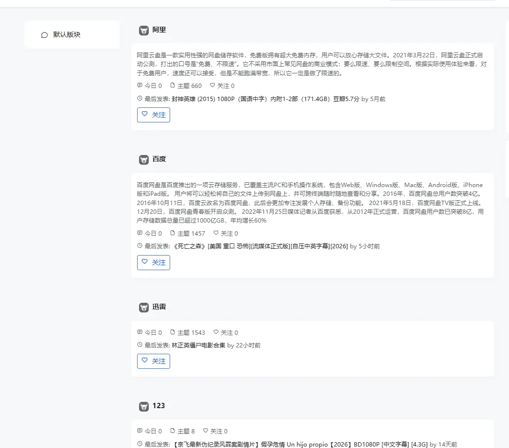Click the clock icon beside 阿里 最后发表

tap(140, 98)
